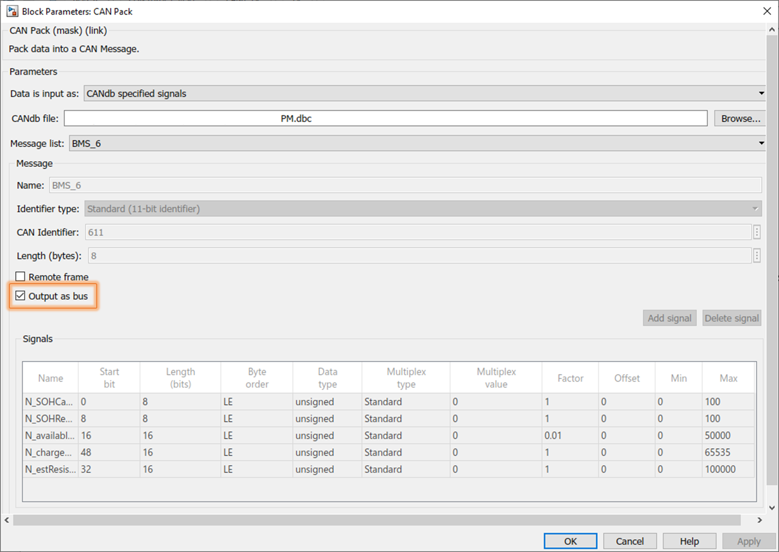779x552 pixels.
Task: Enable the Remote frame checkbox
Action: 20,277
